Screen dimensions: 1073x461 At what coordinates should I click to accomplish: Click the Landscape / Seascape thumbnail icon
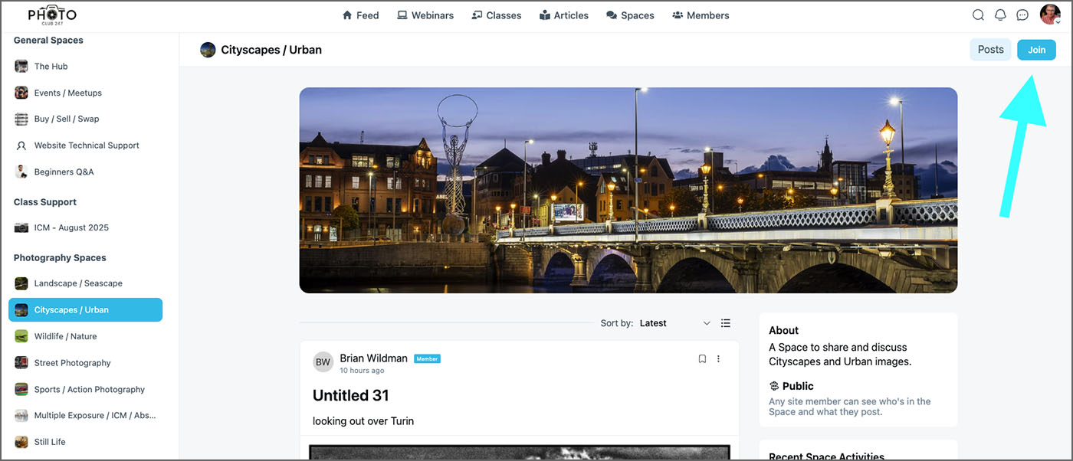coord(21,283)
